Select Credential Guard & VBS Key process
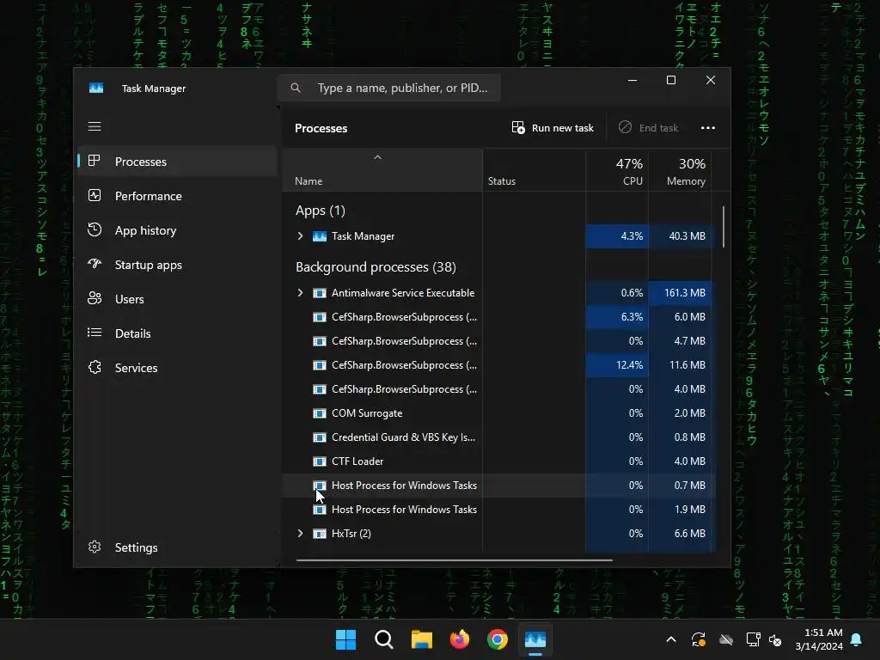 click(498, 437)
